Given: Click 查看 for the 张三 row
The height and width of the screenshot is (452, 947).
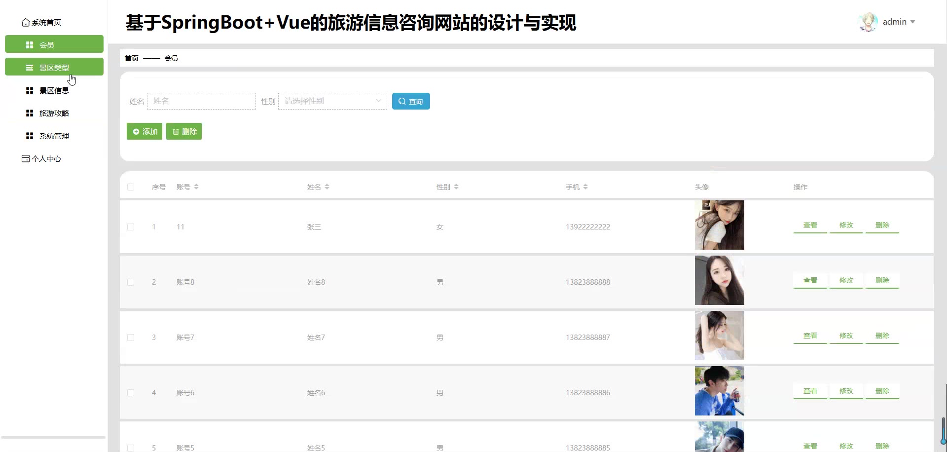Looking at the screenshot, I should click(x=810, y=226).
